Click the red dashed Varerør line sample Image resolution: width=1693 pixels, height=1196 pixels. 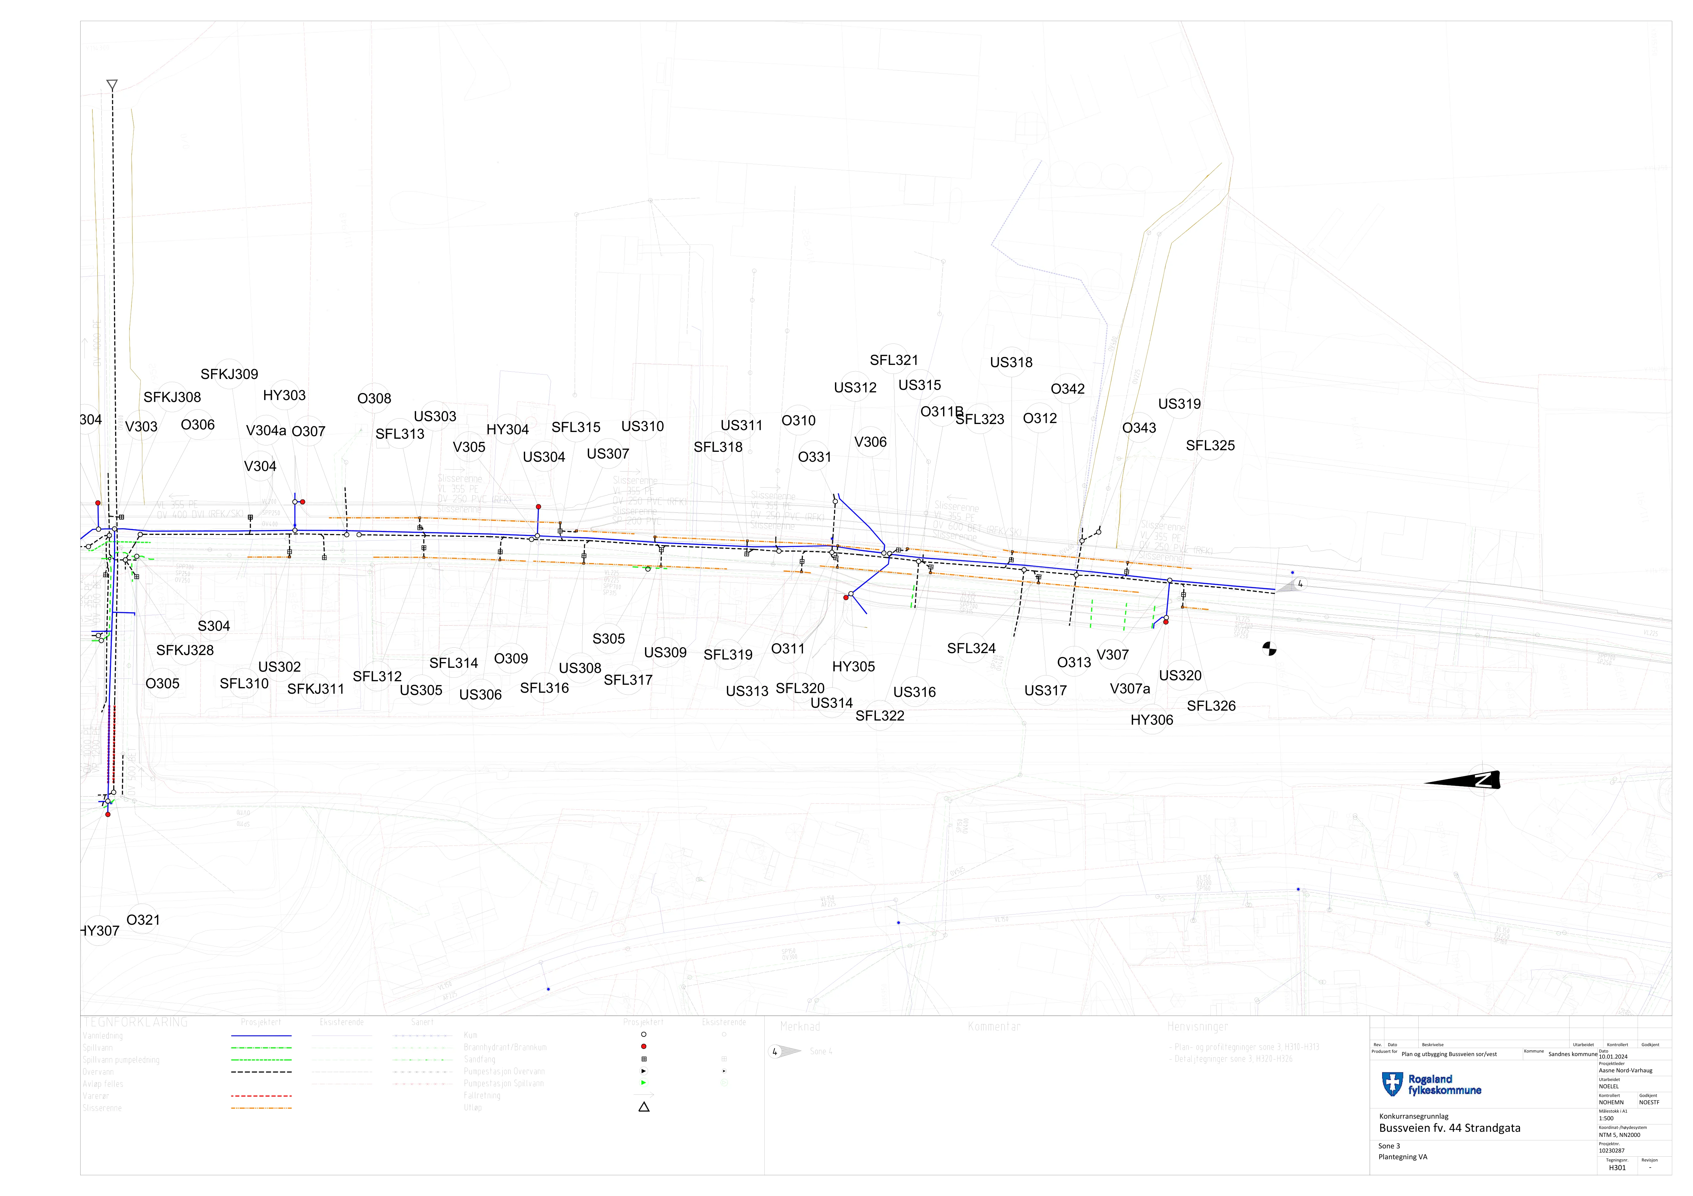(261, 1096)
